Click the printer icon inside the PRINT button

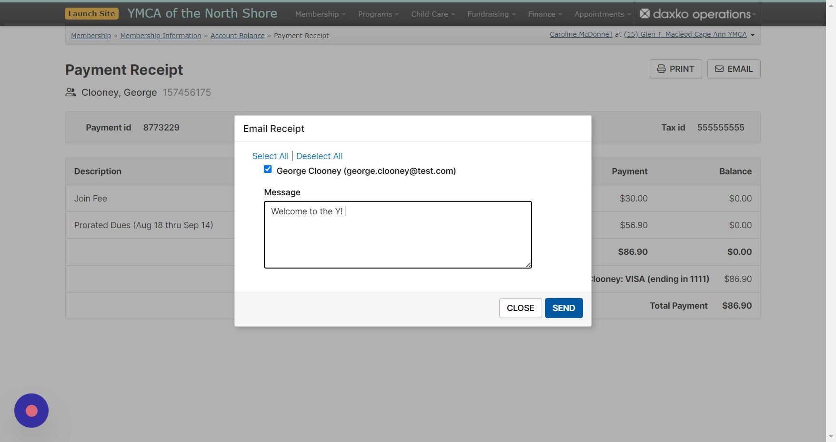coord(662,69)
